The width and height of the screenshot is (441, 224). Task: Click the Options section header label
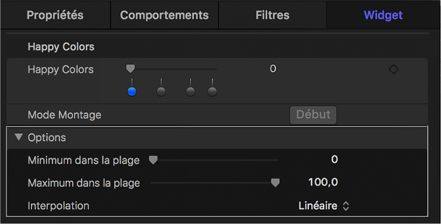click(47, 137)
